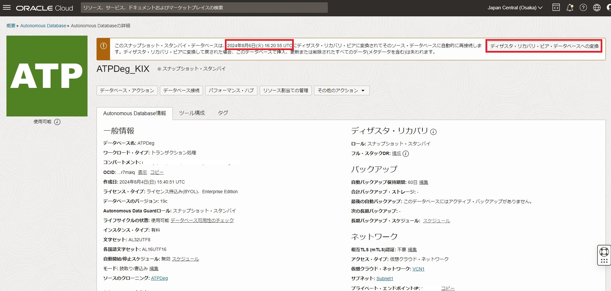Click info icon next to ディザスタ・リカバリ heading
The height and width of the screenshot is (291, 611).
[x=433, y=132]
